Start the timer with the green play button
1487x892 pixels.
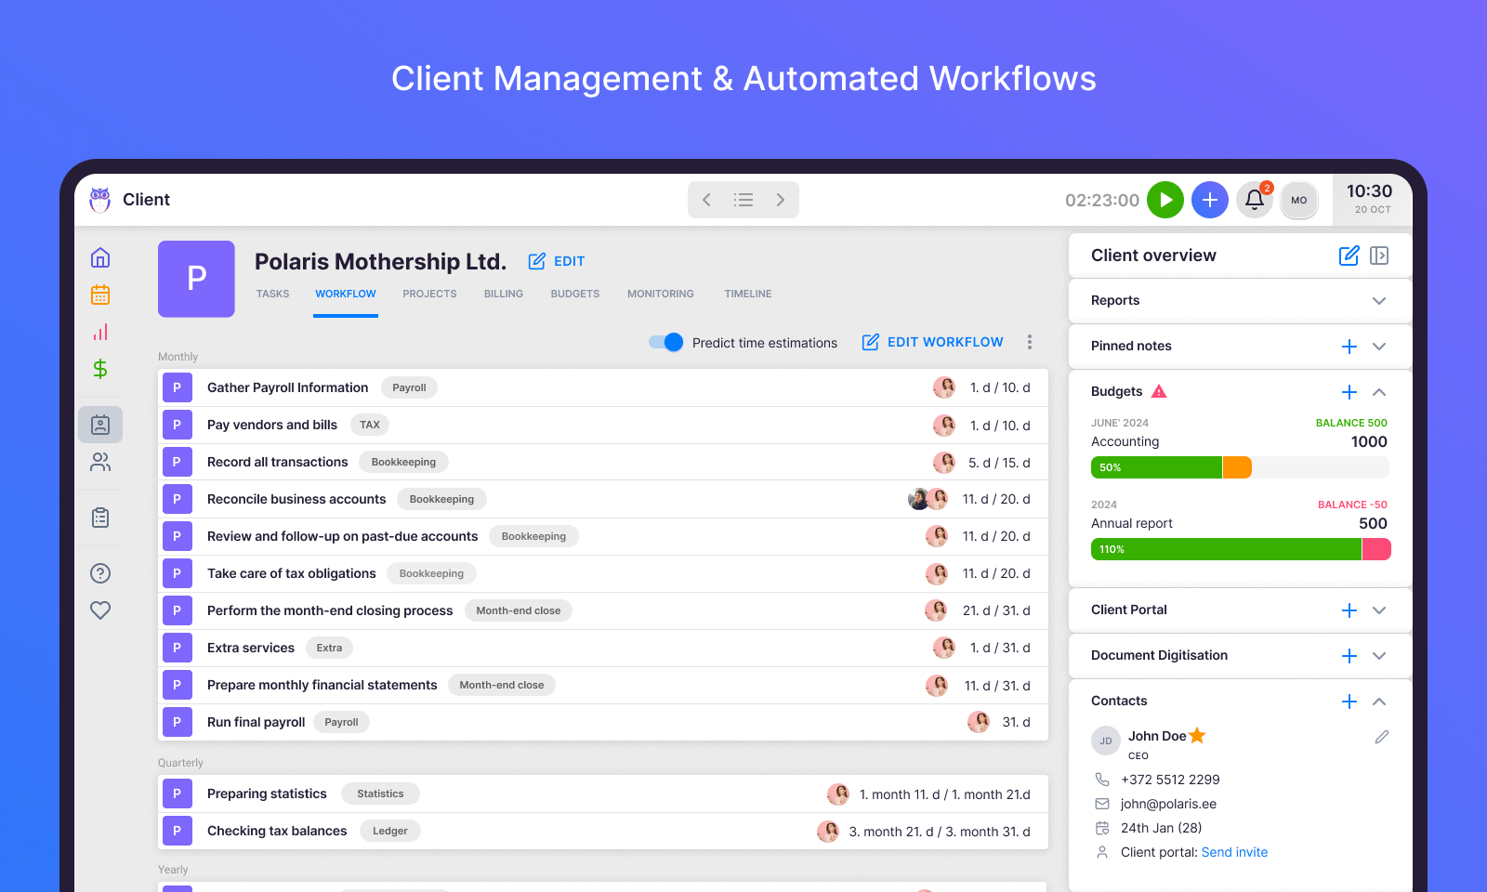tap(1165, 199)
